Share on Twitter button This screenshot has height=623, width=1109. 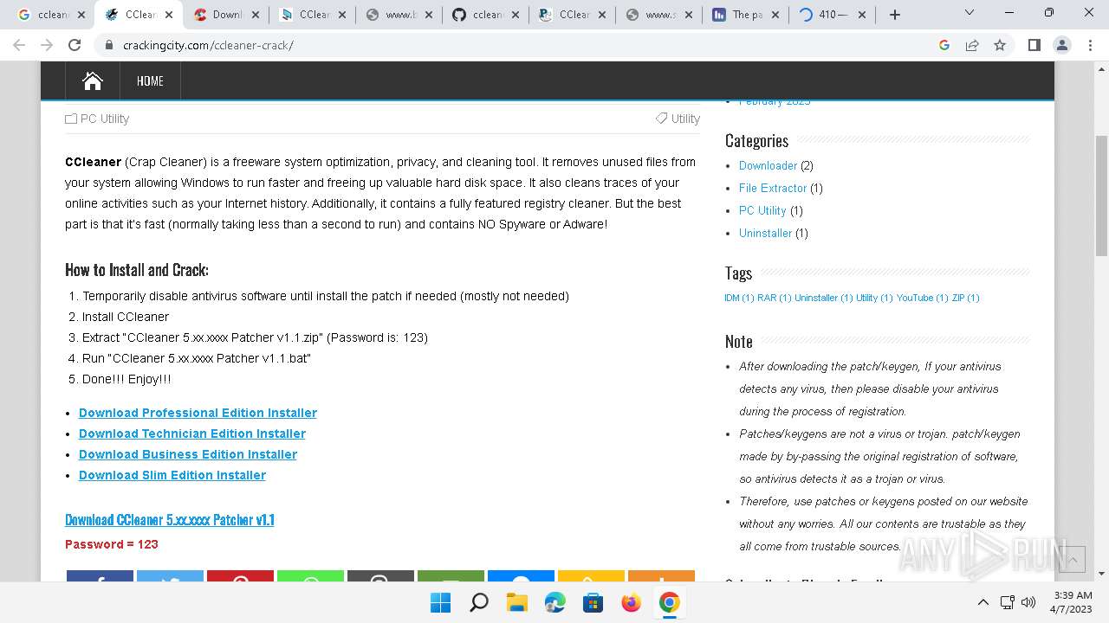point(170,576)
